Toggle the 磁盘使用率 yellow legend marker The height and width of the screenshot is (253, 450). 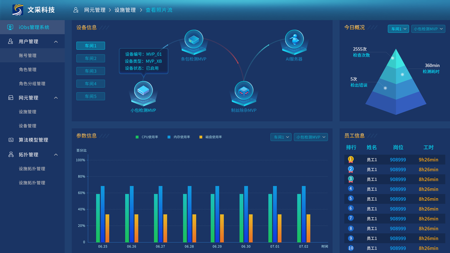click(201, 137)
